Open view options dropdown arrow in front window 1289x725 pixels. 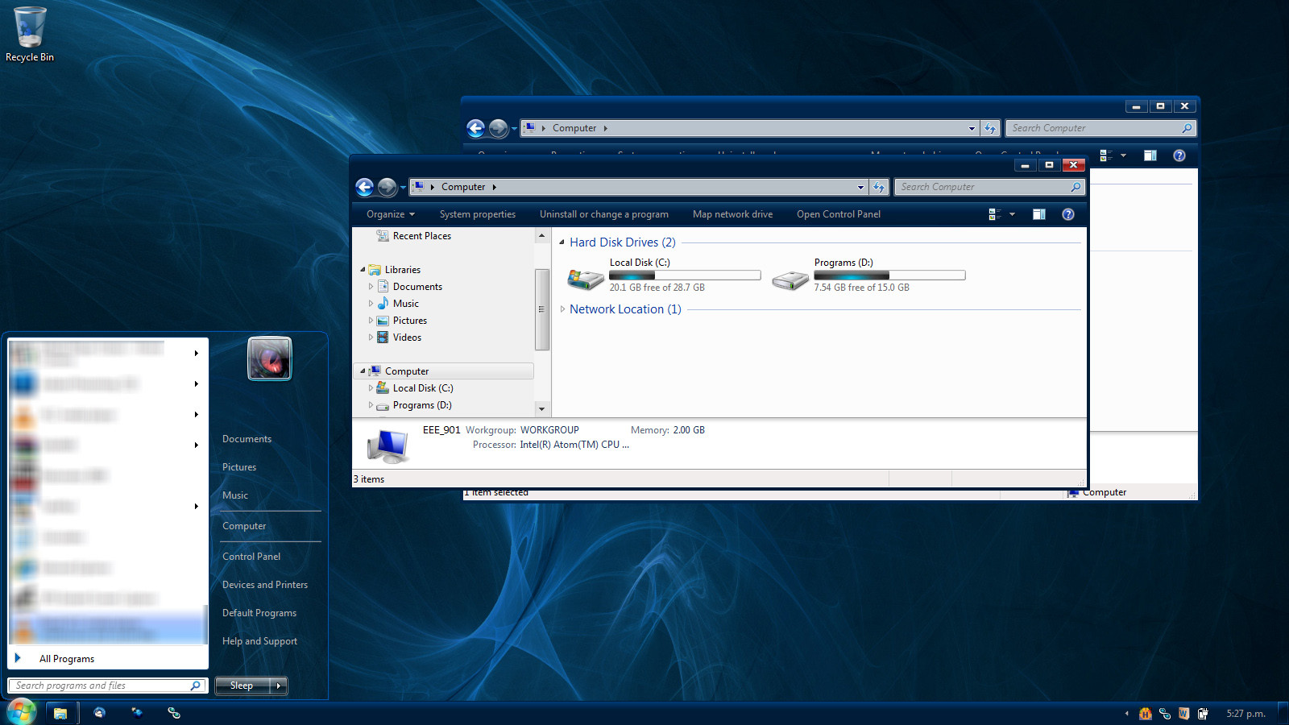tap(1012, 214)
